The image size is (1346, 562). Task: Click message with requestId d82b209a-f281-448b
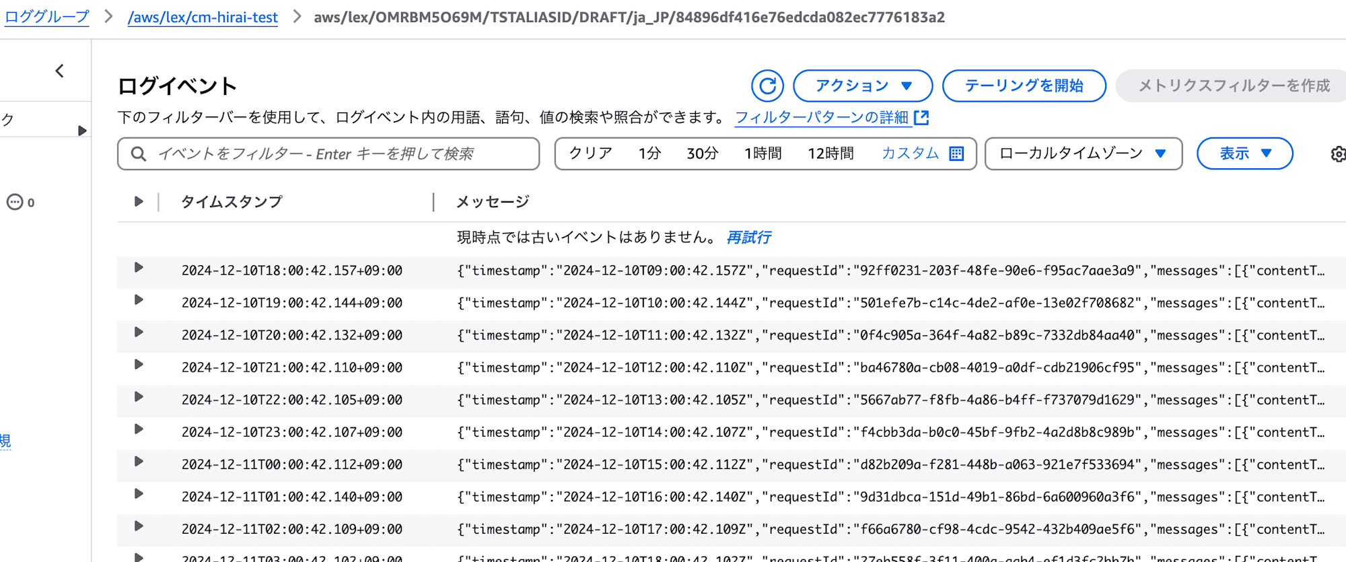891,464
